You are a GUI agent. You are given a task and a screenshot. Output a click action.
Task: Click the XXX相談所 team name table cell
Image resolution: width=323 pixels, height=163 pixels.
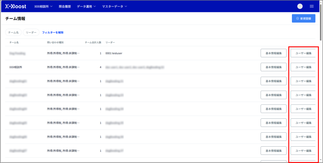[x=16, y=67]
